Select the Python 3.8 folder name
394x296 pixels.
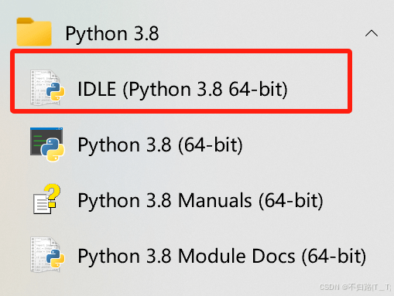coord(112,34)
